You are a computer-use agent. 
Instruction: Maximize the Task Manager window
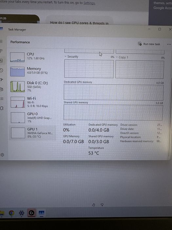coord(160,29)
